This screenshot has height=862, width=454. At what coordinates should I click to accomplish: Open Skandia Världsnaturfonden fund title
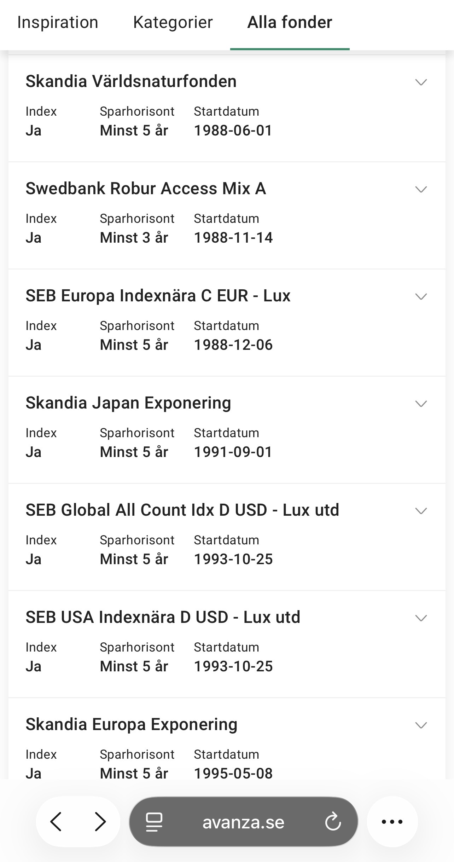tap(131, 81)
